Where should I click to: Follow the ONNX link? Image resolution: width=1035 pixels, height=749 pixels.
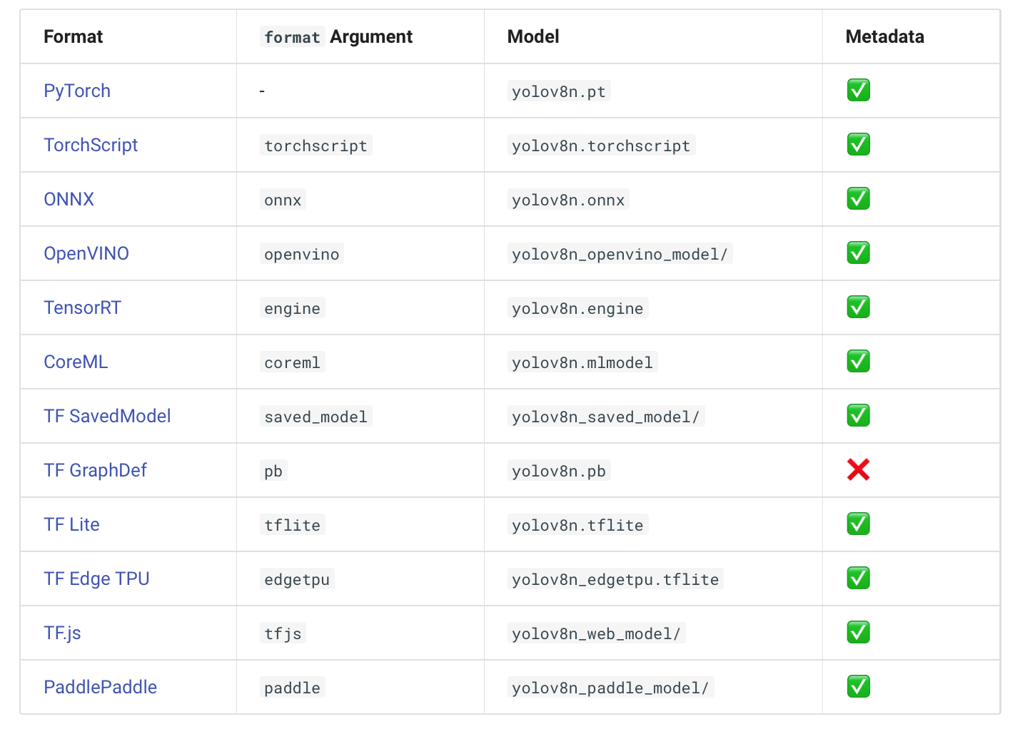[69, 199]
